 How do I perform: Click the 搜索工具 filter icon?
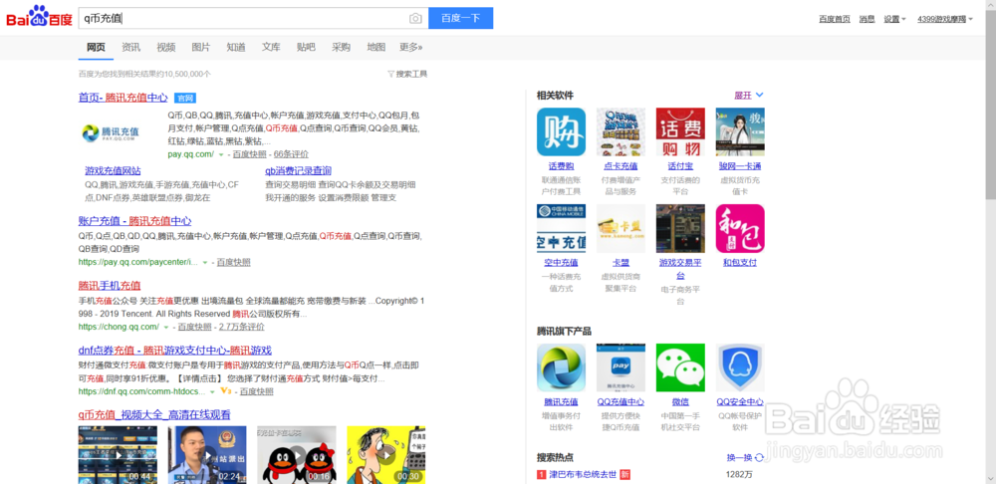pos(390,74)
